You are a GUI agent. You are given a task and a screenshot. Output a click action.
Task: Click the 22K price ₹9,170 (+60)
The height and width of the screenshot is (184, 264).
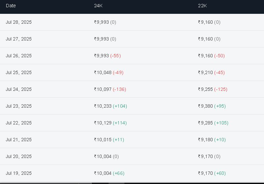tap(212, 173)
